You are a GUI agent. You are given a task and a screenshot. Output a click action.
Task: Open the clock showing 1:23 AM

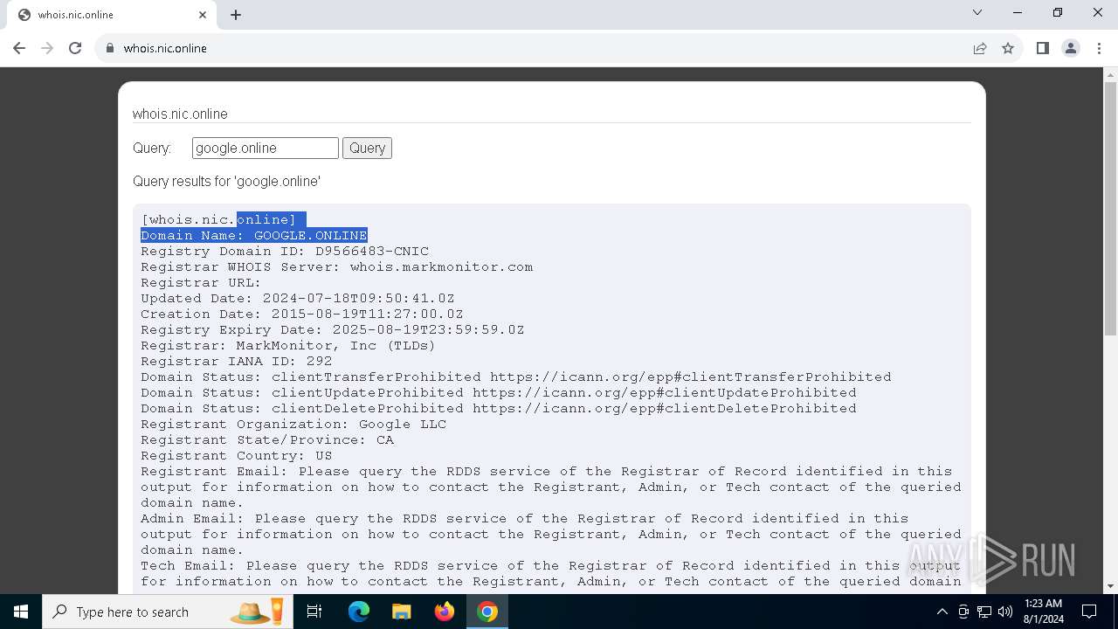tap(1044, 612)
